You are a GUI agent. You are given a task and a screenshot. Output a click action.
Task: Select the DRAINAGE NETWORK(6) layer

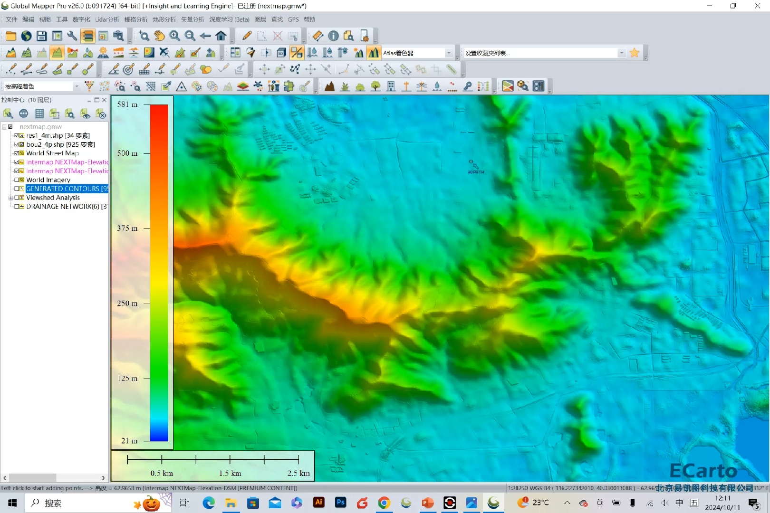point(67,207)
